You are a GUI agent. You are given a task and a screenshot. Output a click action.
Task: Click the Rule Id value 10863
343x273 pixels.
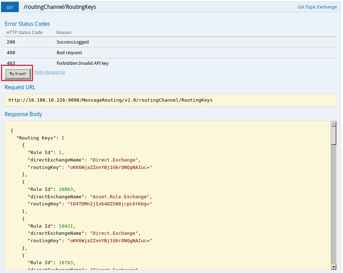pyautogui.click(x=66, y=189)
